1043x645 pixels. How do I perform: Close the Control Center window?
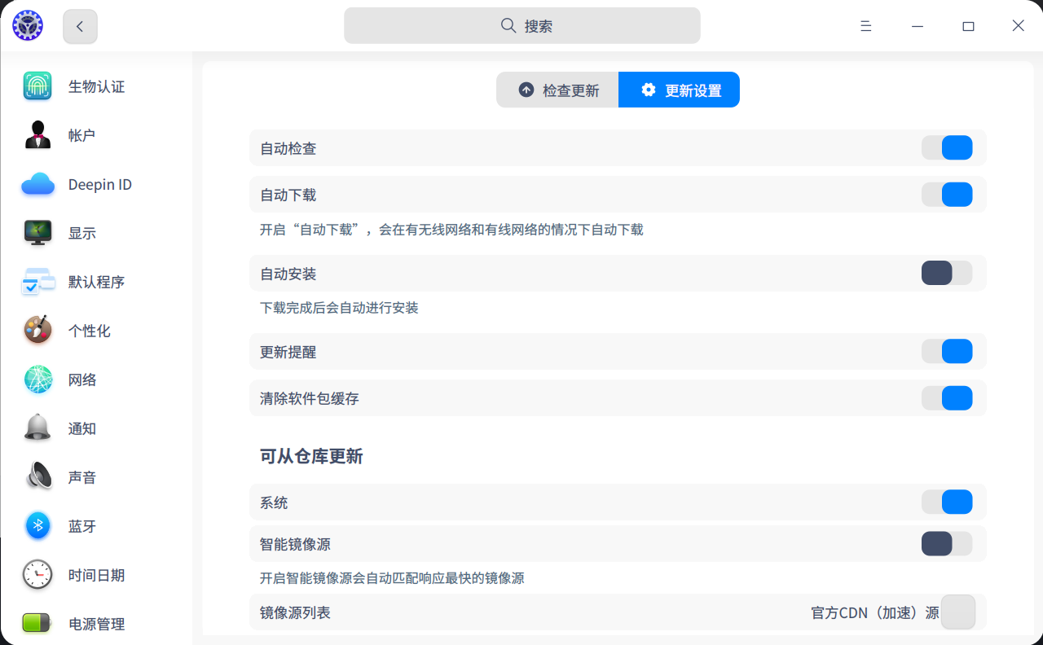(1019, 26)
